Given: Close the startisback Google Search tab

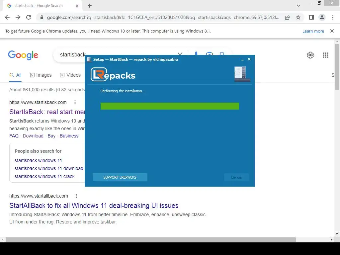Looking at the screenshot, I should point(77,6).
